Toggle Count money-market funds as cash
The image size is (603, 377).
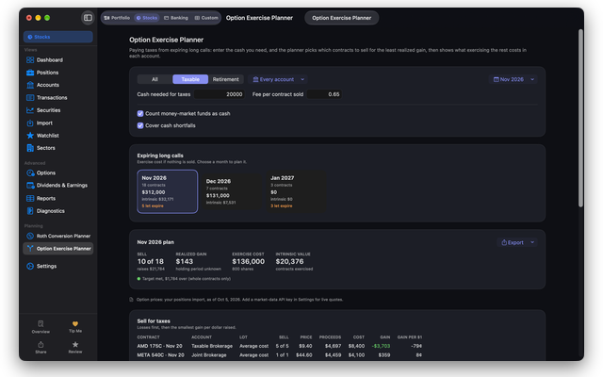click(x=140, y=113)
